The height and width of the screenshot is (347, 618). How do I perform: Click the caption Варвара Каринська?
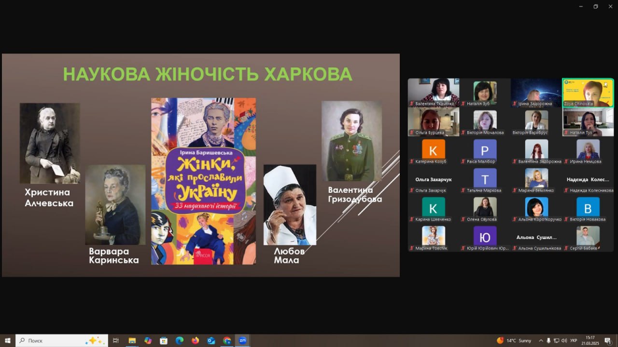coord(114,255)
